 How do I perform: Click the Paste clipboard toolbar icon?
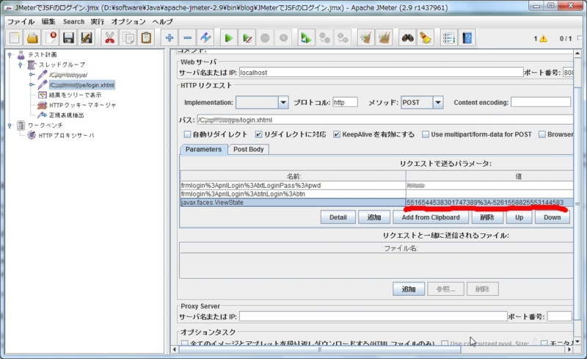pos(146,38)
